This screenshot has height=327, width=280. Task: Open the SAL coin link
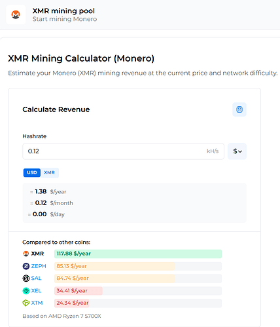[x=36, y=279]
